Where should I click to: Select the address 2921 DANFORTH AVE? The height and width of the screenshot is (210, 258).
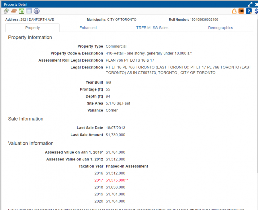point(37,19)
